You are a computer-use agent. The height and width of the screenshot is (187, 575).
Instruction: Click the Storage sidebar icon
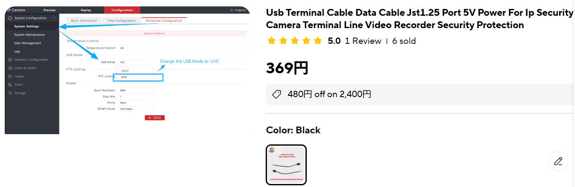point(10,93)
